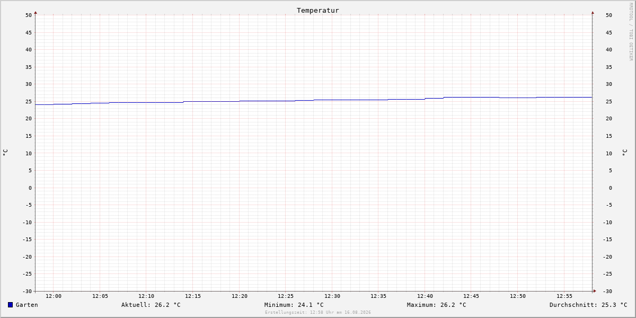The image size is (636, 318).
Task: Click the 12:30 time axis label
Action: tap(332, 296)
